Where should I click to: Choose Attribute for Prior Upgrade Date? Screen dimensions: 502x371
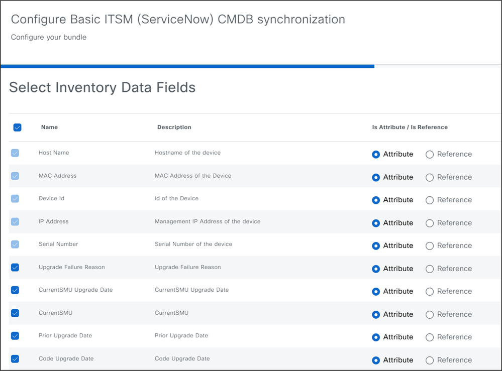click(376, 337)
